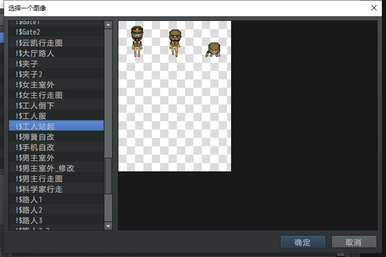Viewport: 386px width, 257px height.
Task: Select the !$科学家行走 entry
Action: 56,189
